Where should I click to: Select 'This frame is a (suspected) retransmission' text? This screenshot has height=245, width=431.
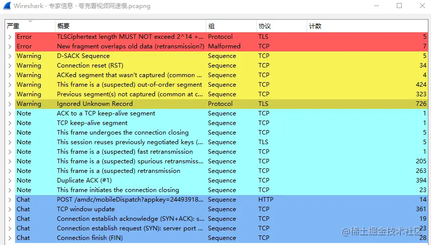click(118, 171)
